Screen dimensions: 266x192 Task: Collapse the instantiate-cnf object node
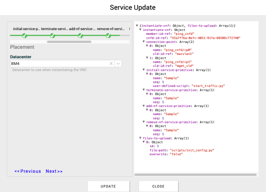pyautogui.click(x=140, y=30)
